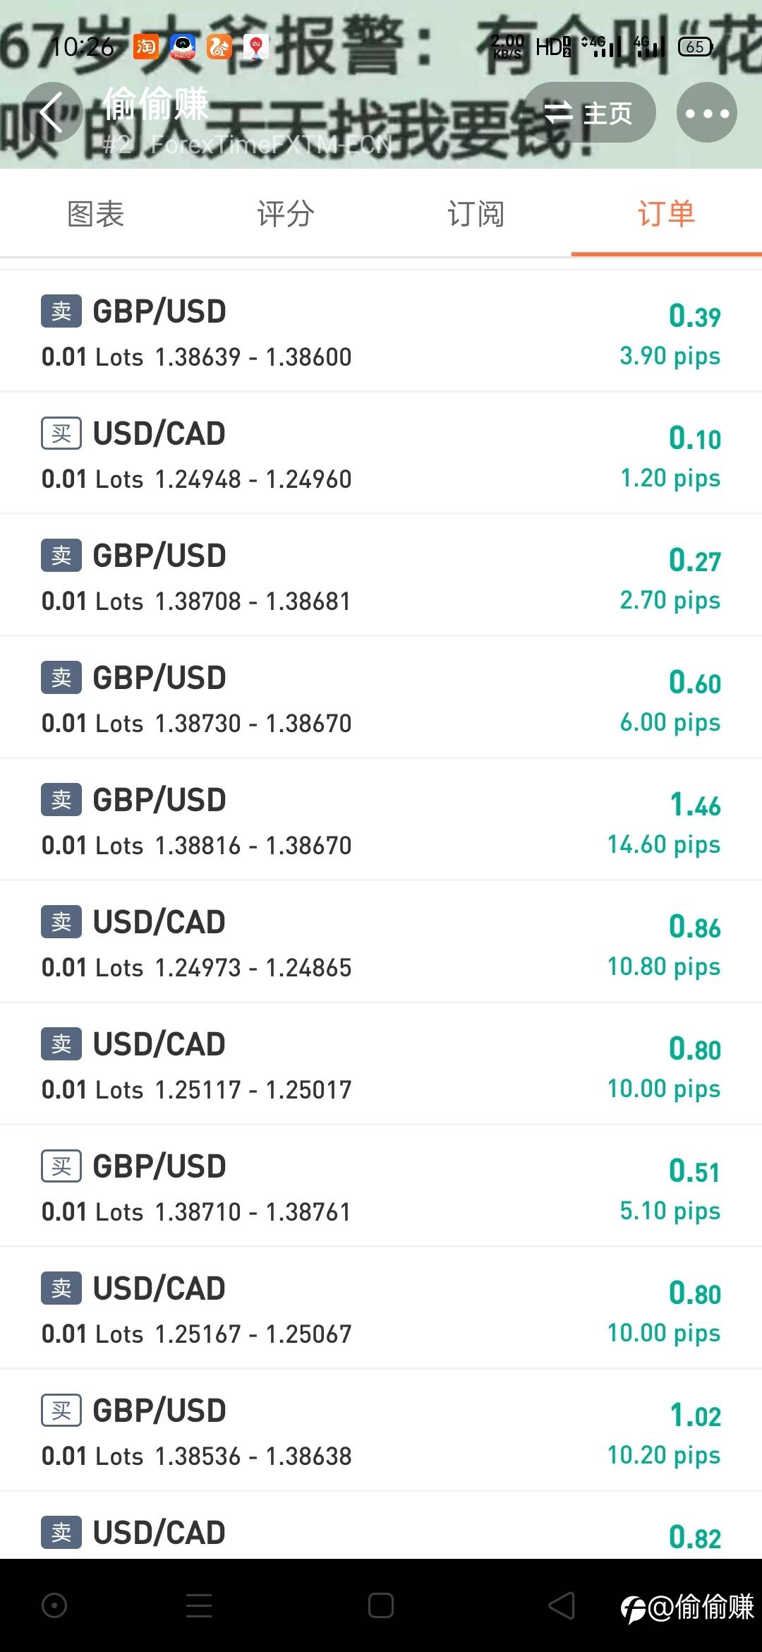The height and width of the screenshot is (1652, 762).
Task: Tap the 主页 home switch button
Action: point(589,113)
